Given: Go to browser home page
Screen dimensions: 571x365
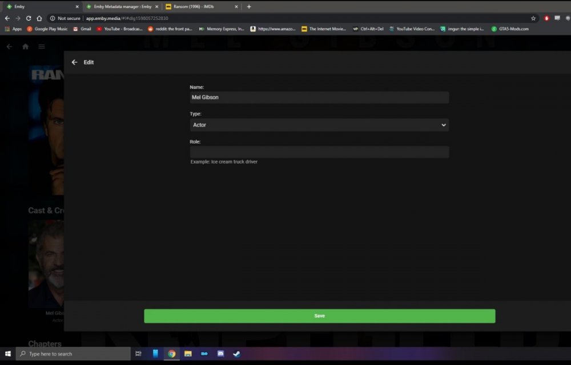Looking at the screenshot, I should (39, 18).
